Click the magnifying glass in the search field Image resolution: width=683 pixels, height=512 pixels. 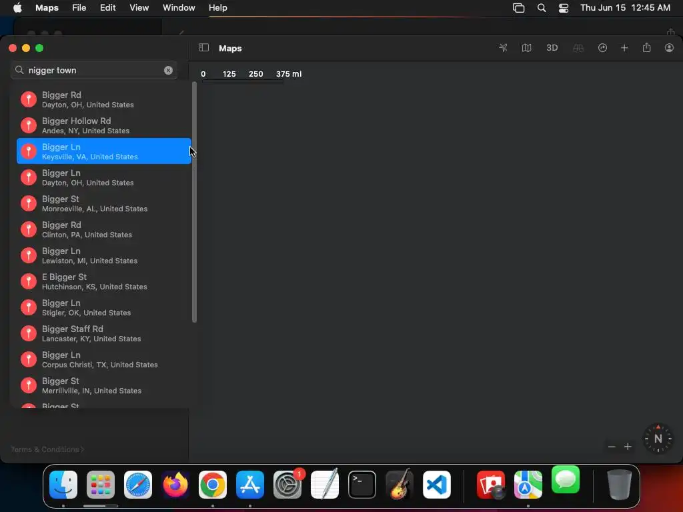tap(19, 70)
